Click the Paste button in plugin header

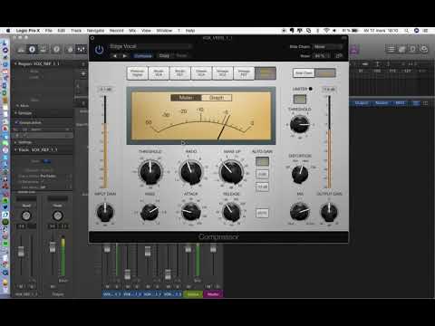pyautogui.click(x=181, y=56)
